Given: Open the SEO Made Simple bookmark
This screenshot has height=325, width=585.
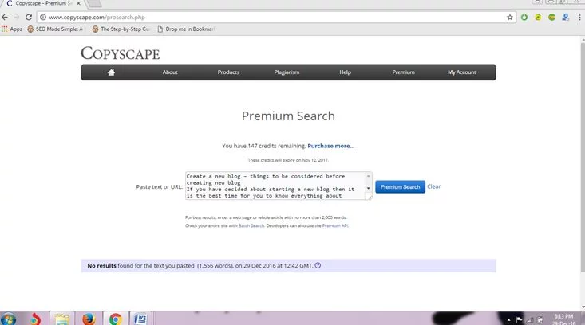Looking at the screenshot, I should pyautogui.click(x=55, y=29).
